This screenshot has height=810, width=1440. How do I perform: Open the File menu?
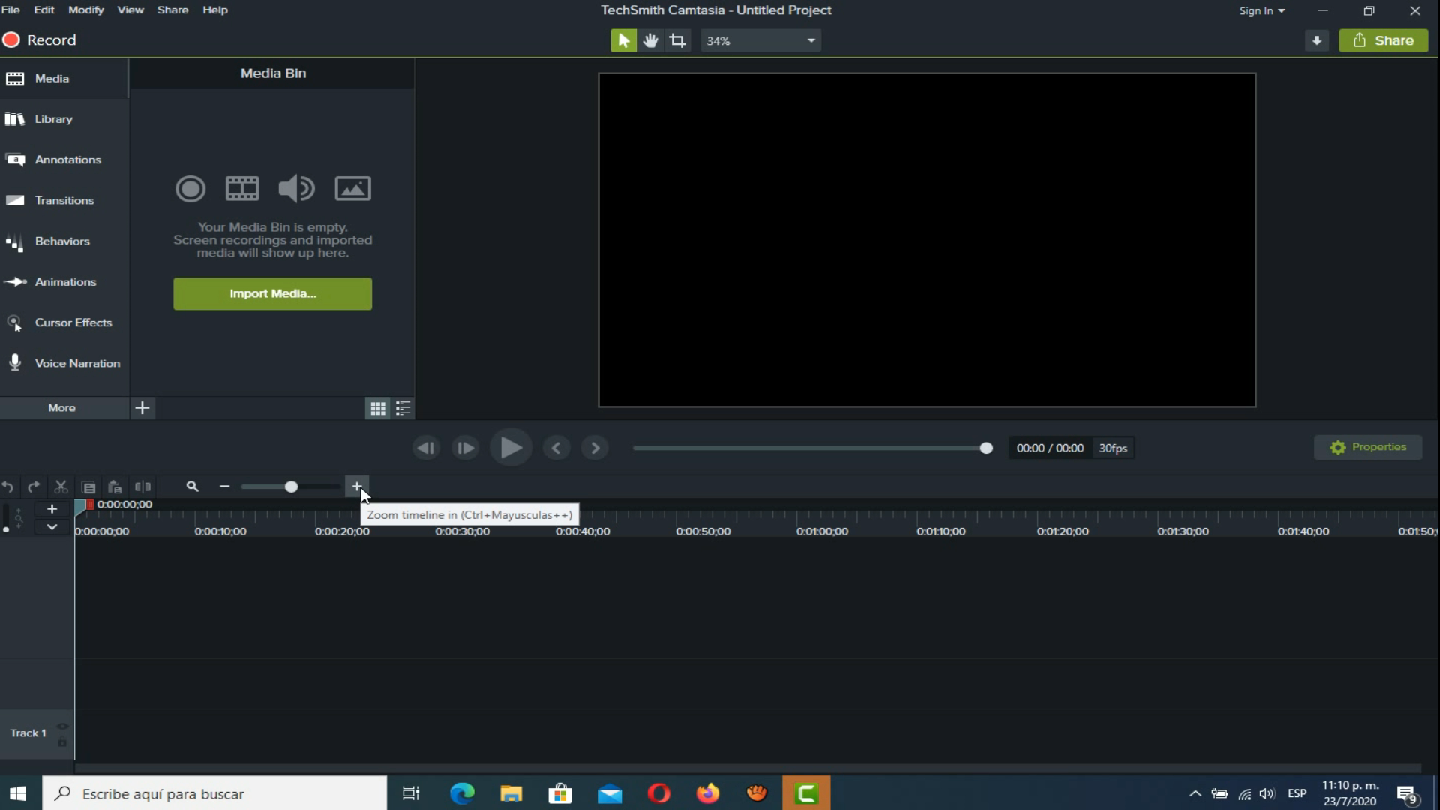[x=10, y=10]
